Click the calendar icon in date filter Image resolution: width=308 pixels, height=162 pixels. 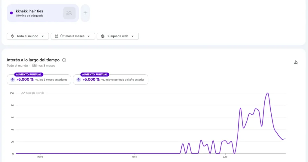pos(57,36)
